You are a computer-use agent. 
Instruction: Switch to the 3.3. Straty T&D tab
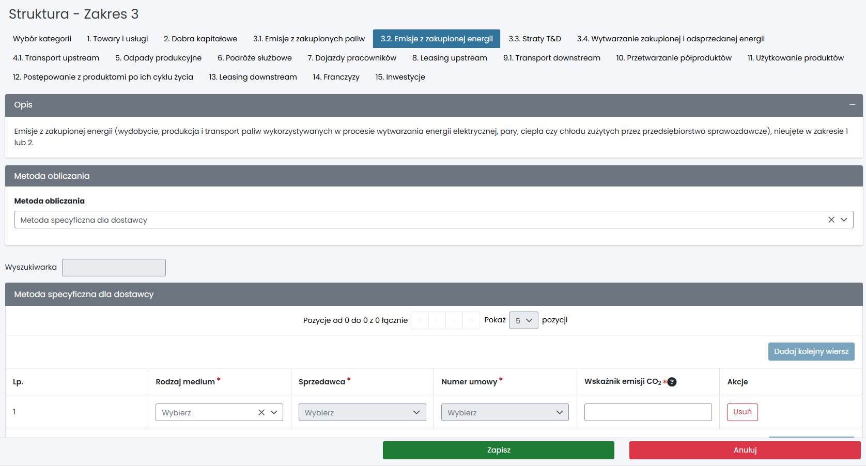tap(534, 39)
